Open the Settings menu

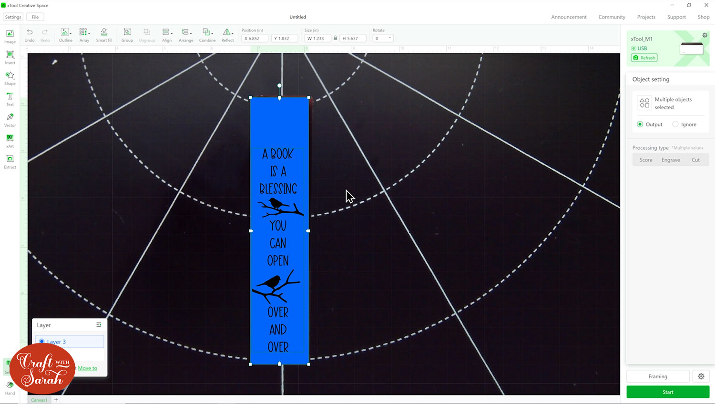click(13, 17)
